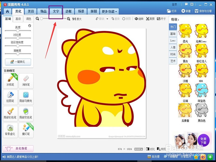Open the 场景 tab
The image size is (216, 162).
(x=81, y=11)
